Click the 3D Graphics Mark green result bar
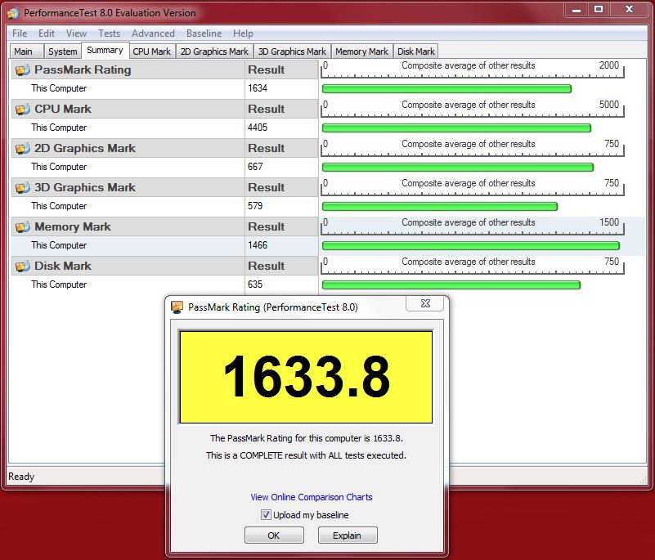This screenshot has width=655, height=560. point(440,206)
